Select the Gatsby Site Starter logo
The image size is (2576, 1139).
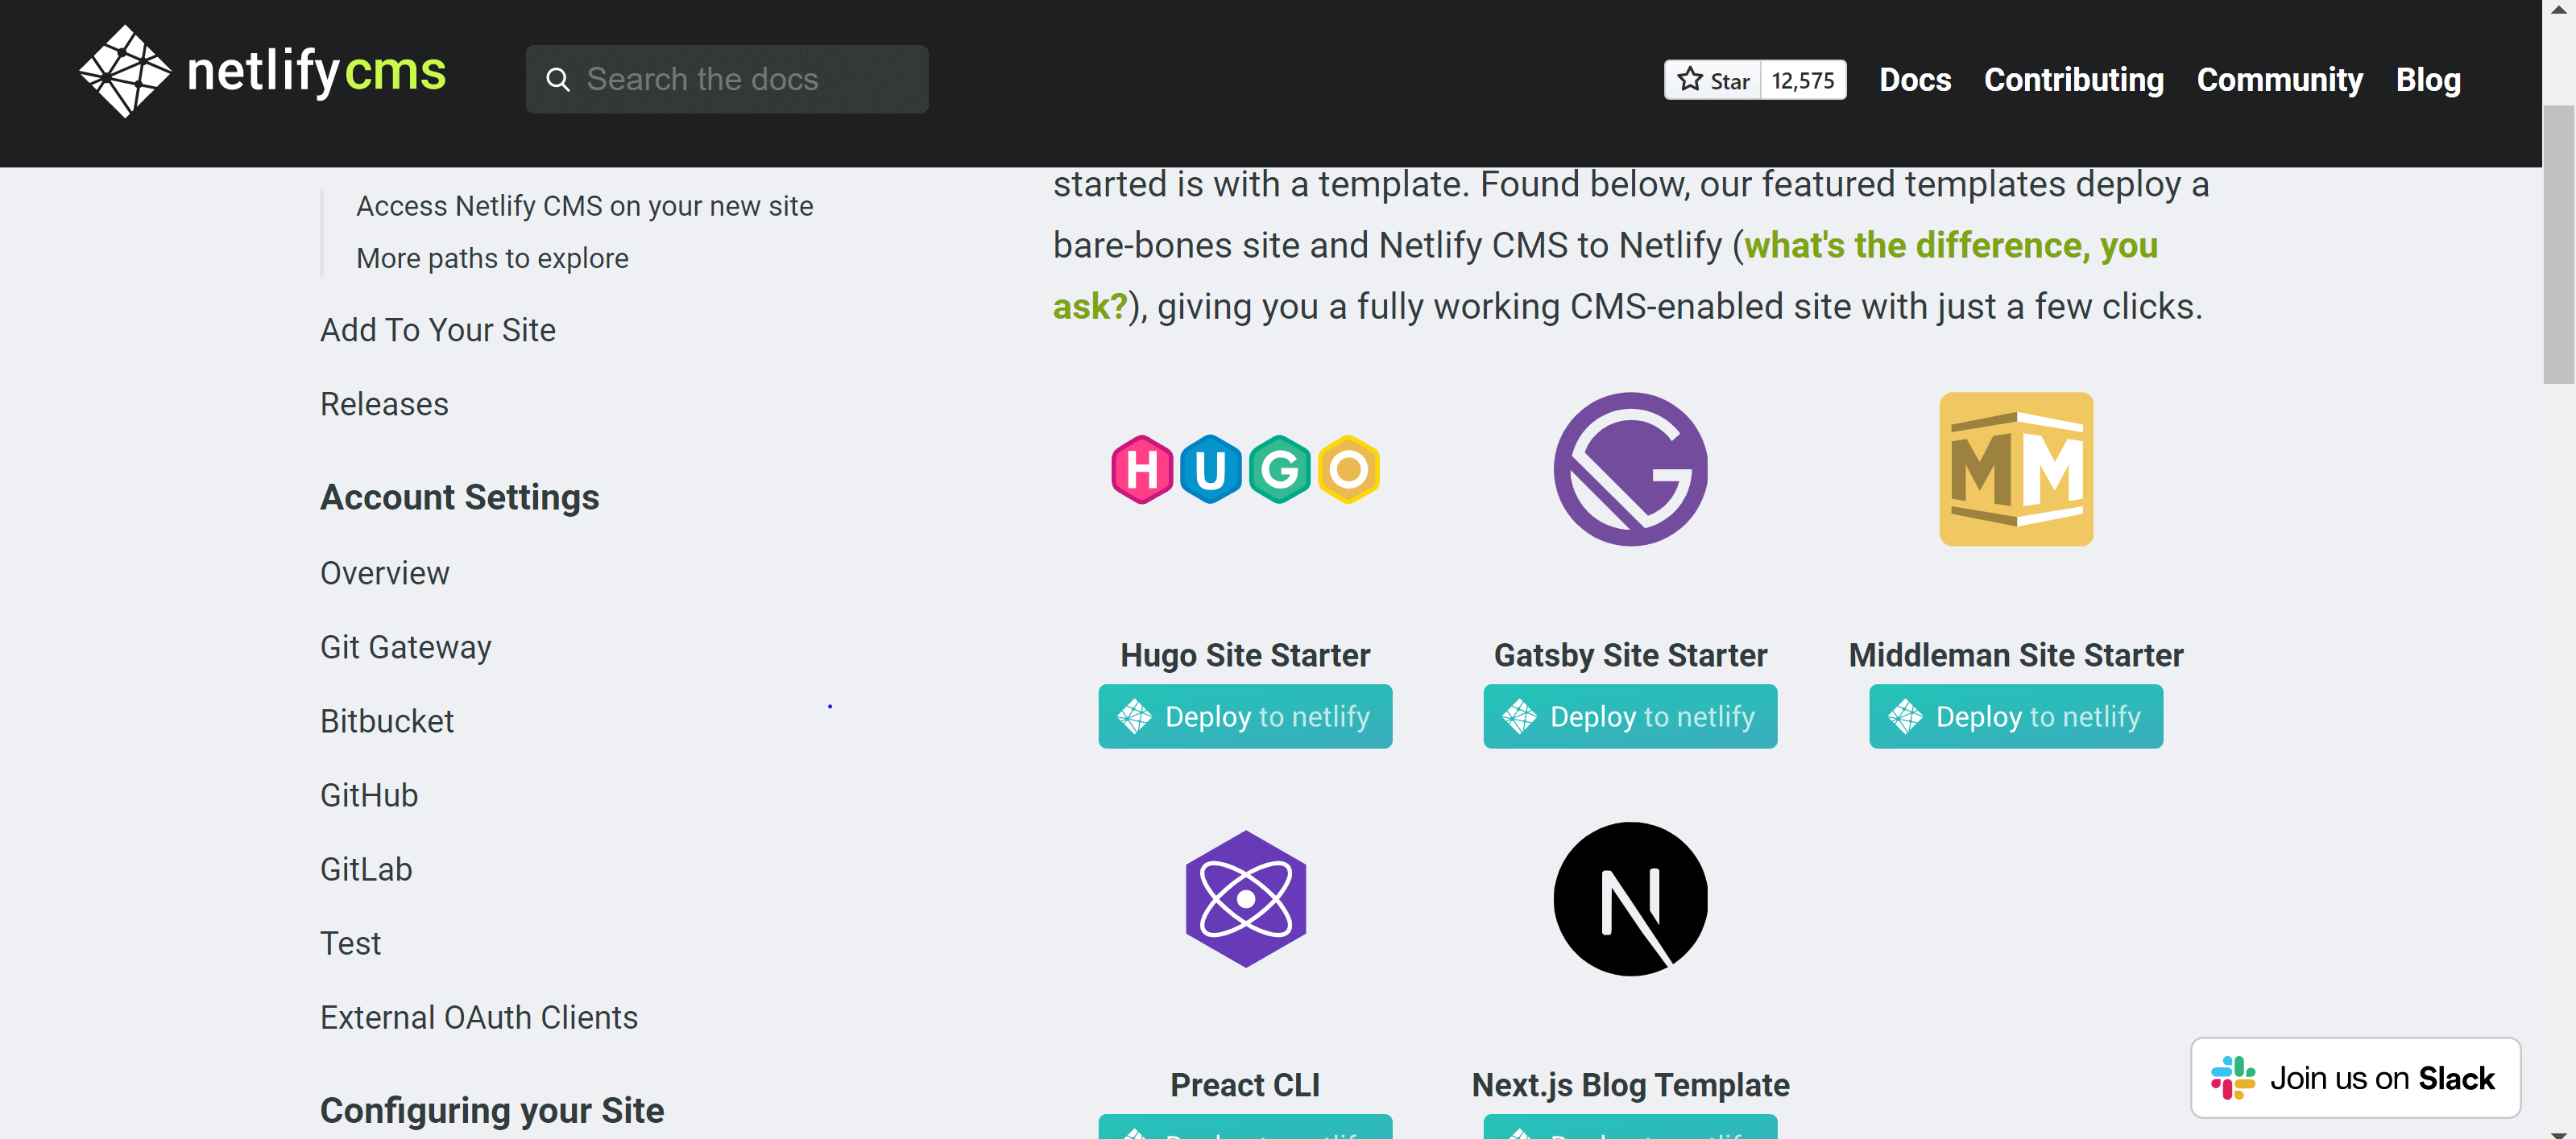click(x=1630, y=468)
